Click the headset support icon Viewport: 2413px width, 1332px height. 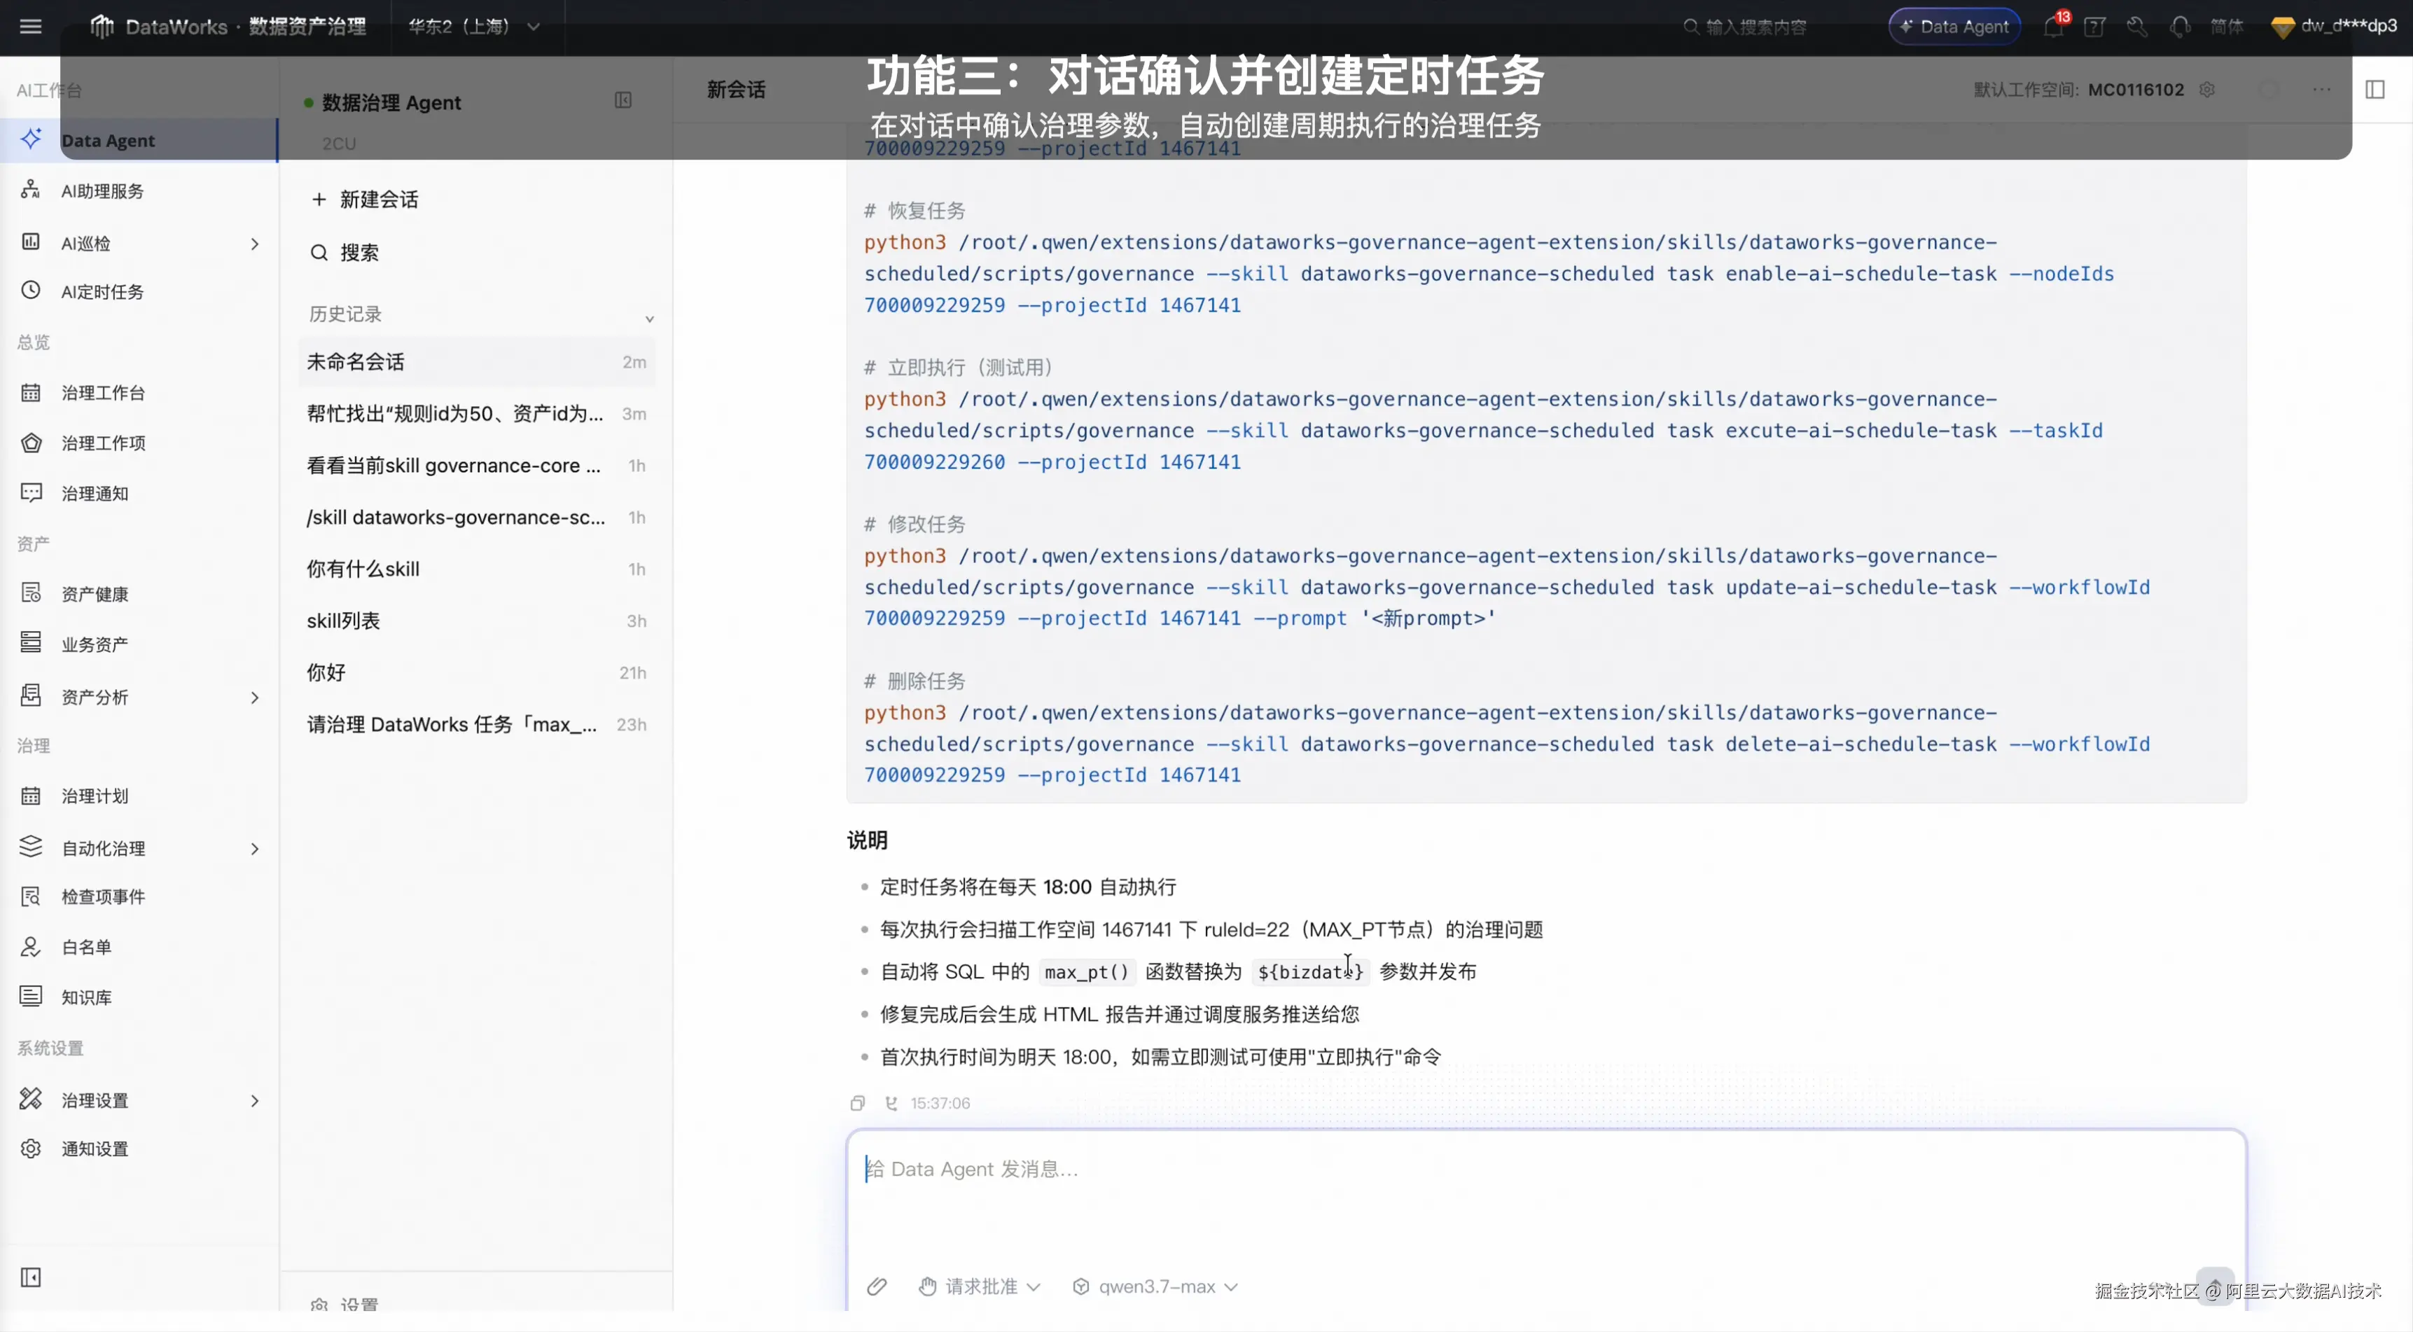[2180, 26]
